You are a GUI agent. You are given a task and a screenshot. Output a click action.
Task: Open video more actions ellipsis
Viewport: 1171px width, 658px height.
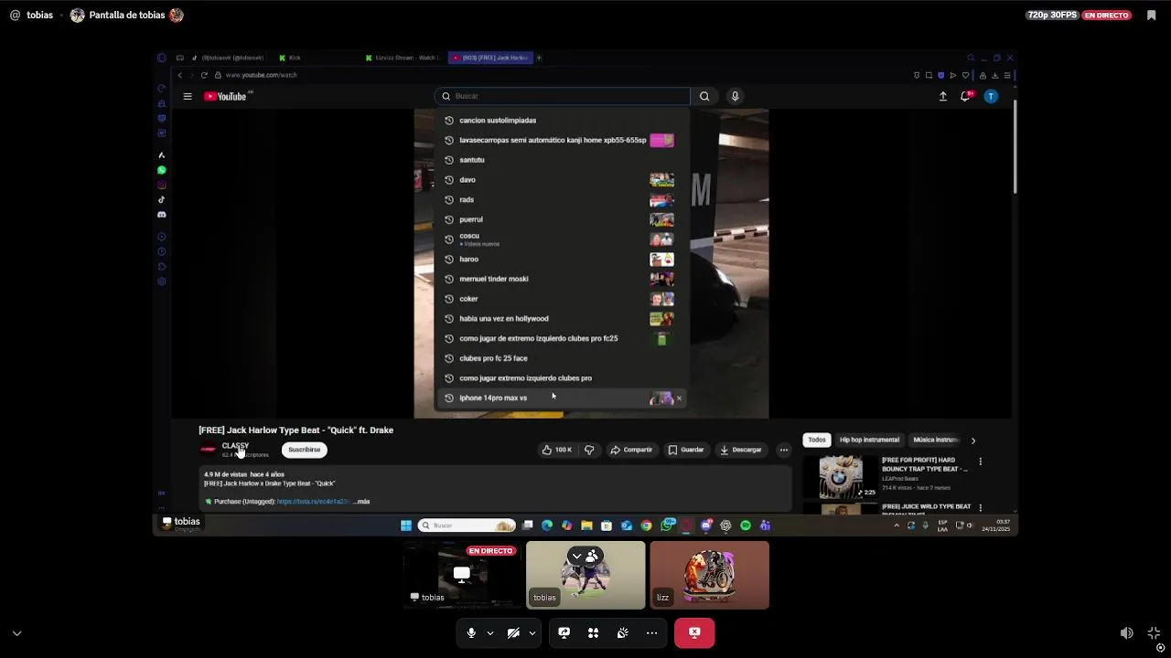coord(783,450)
